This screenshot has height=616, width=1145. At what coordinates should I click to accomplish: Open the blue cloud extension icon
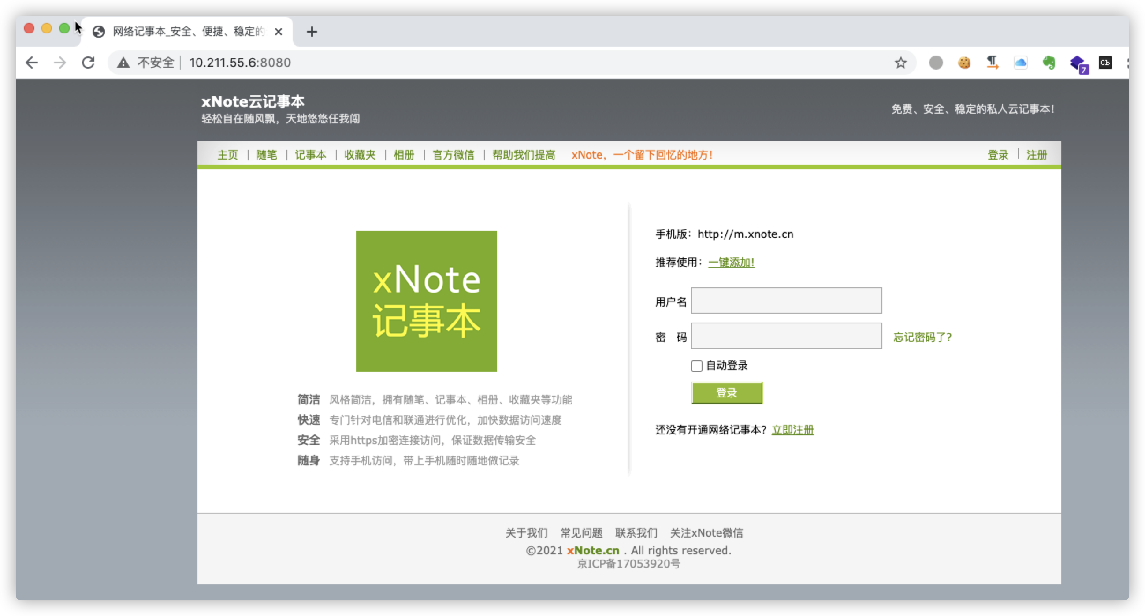(1021, 63)
